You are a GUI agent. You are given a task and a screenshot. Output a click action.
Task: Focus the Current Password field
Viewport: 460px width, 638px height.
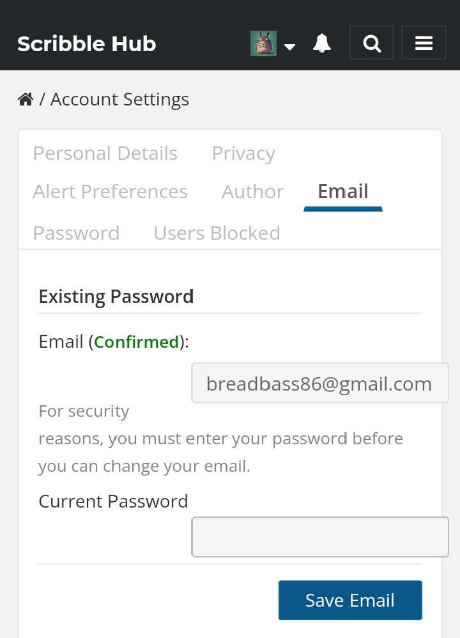319,538
